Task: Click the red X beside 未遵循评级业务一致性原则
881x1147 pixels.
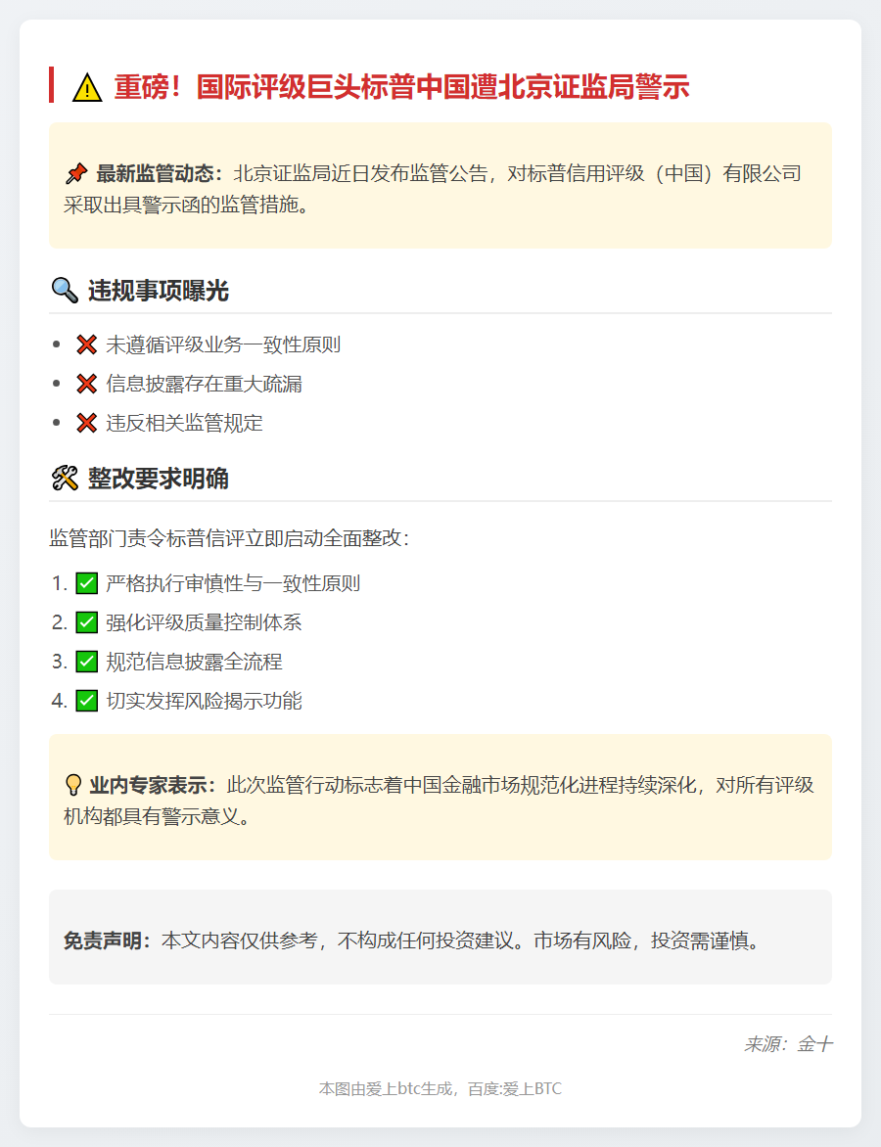Action: point(86,344)
